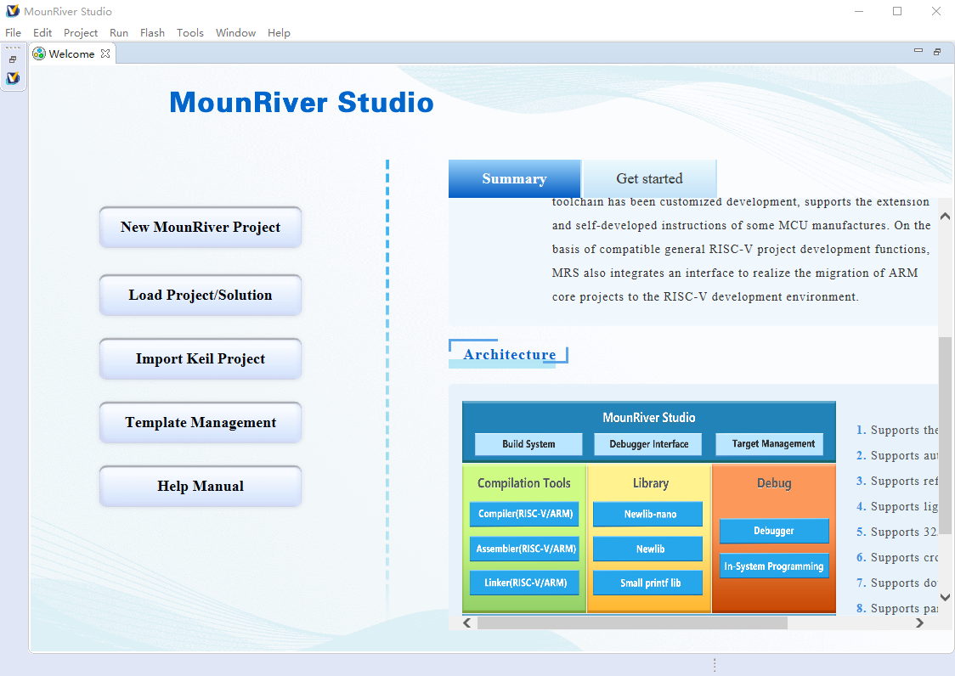The height and width of the screenshot is (676, 955).
Task: Click the Library heading in diagram
Action: click(x=651, y=483)
